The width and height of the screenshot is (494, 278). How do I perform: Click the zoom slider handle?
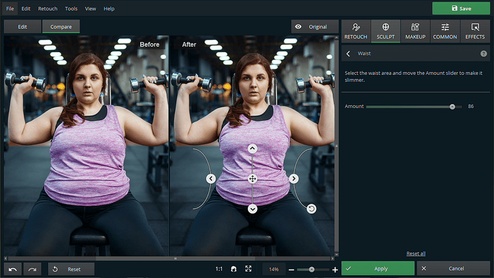(x=312, y=269)
